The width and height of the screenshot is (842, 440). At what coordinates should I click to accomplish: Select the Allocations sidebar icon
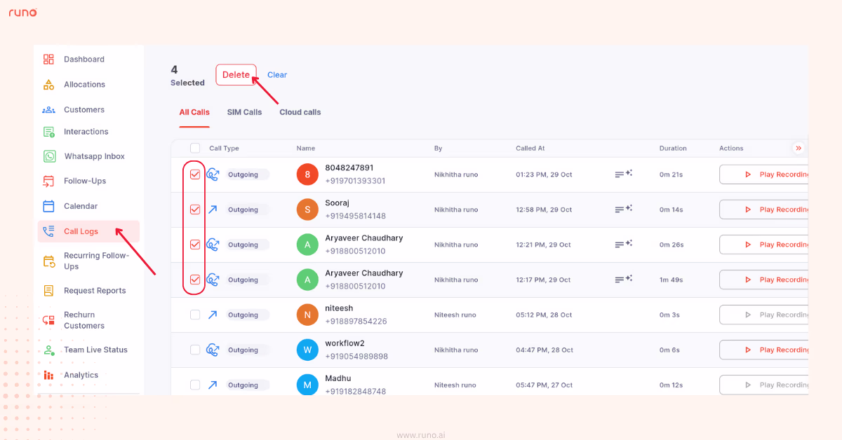[48, 84]
